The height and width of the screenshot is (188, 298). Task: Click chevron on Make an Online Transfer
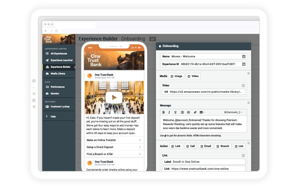(140, 140)
